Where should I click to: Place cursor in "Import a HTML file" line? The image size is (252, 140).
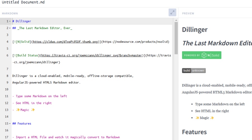[x=67, y=137]
